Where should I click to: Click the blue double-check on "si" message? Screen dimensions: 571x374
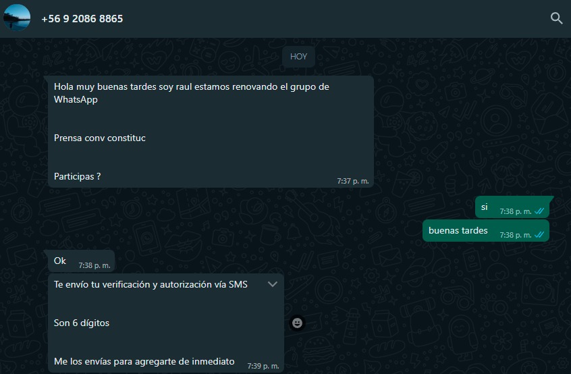pyautogui.click(x=539, y=211)
